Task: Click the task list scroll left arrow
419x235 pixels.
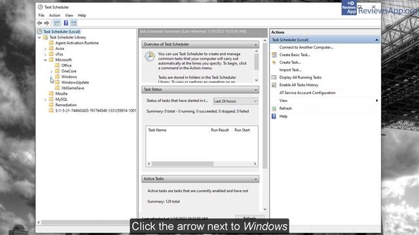Action: pyautogui.click(x=149, y=164)
